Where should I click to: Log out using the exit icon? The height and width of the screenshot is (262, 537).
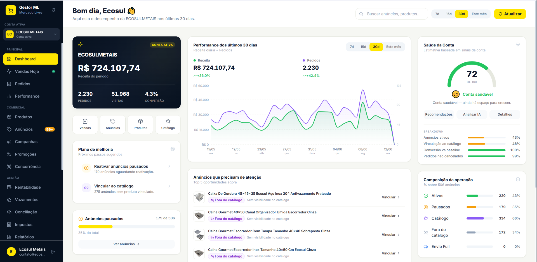pyautogui.click(x=53, y=252)
